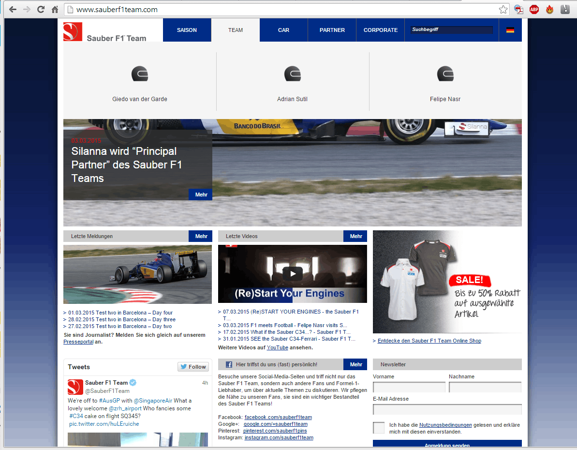Click the Facebook icon in social header
Screen dimensions: 577x450
(x=229, y=364)
